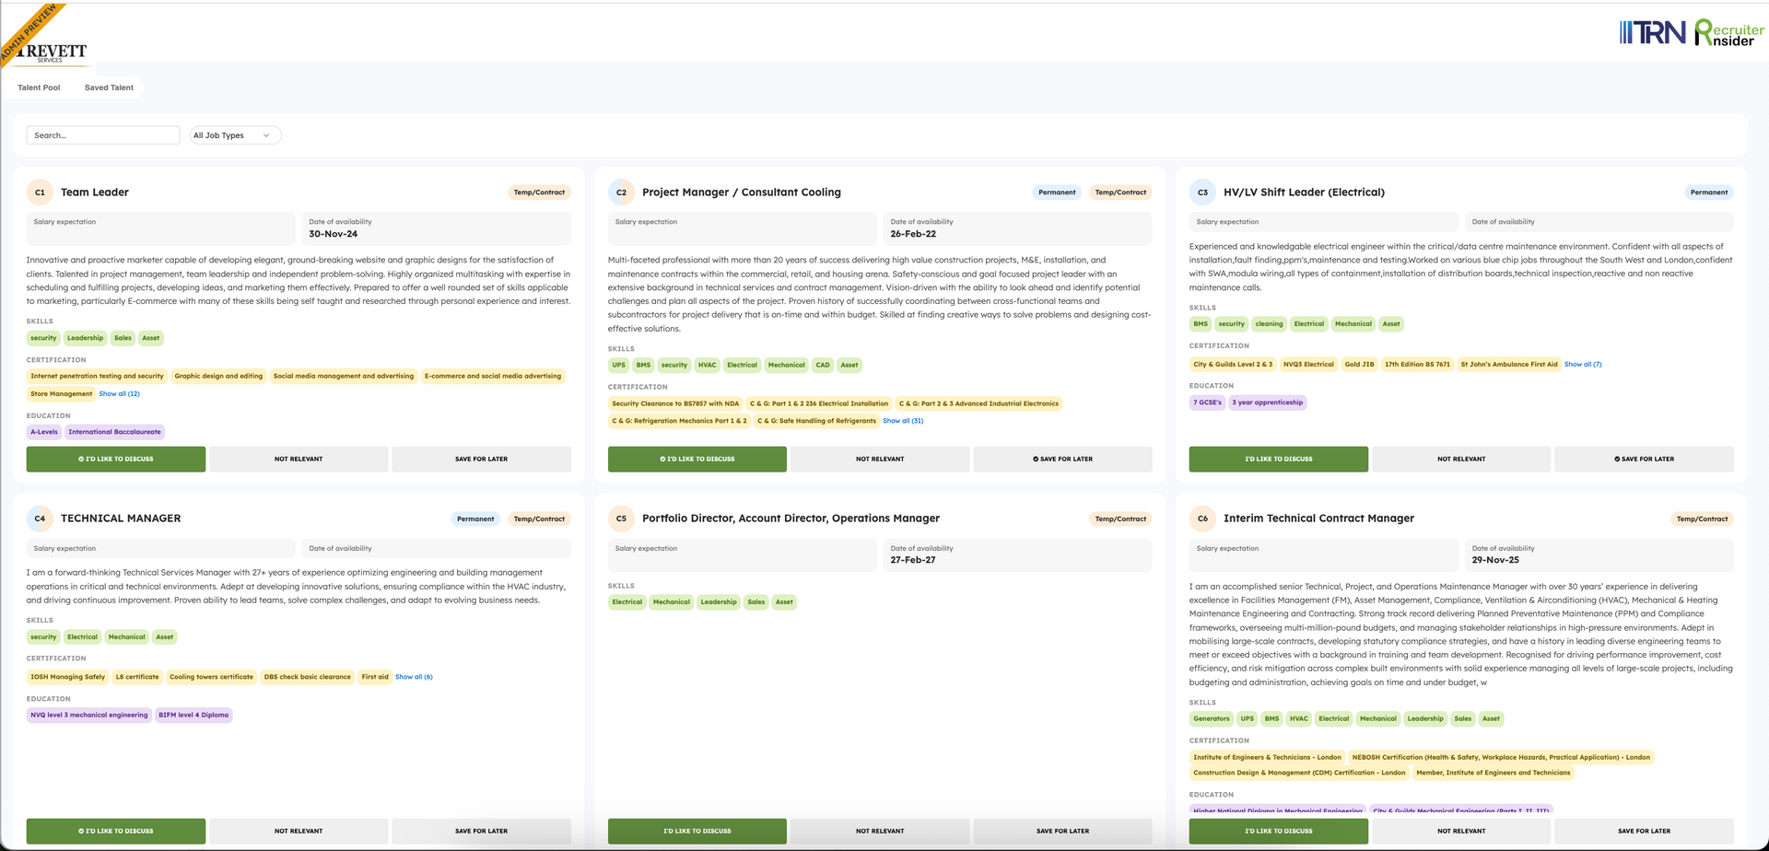Click the C2 candidate avatar badge
Image resolution: width=1769 pixels, height=851 pixels.
[621, 192]
